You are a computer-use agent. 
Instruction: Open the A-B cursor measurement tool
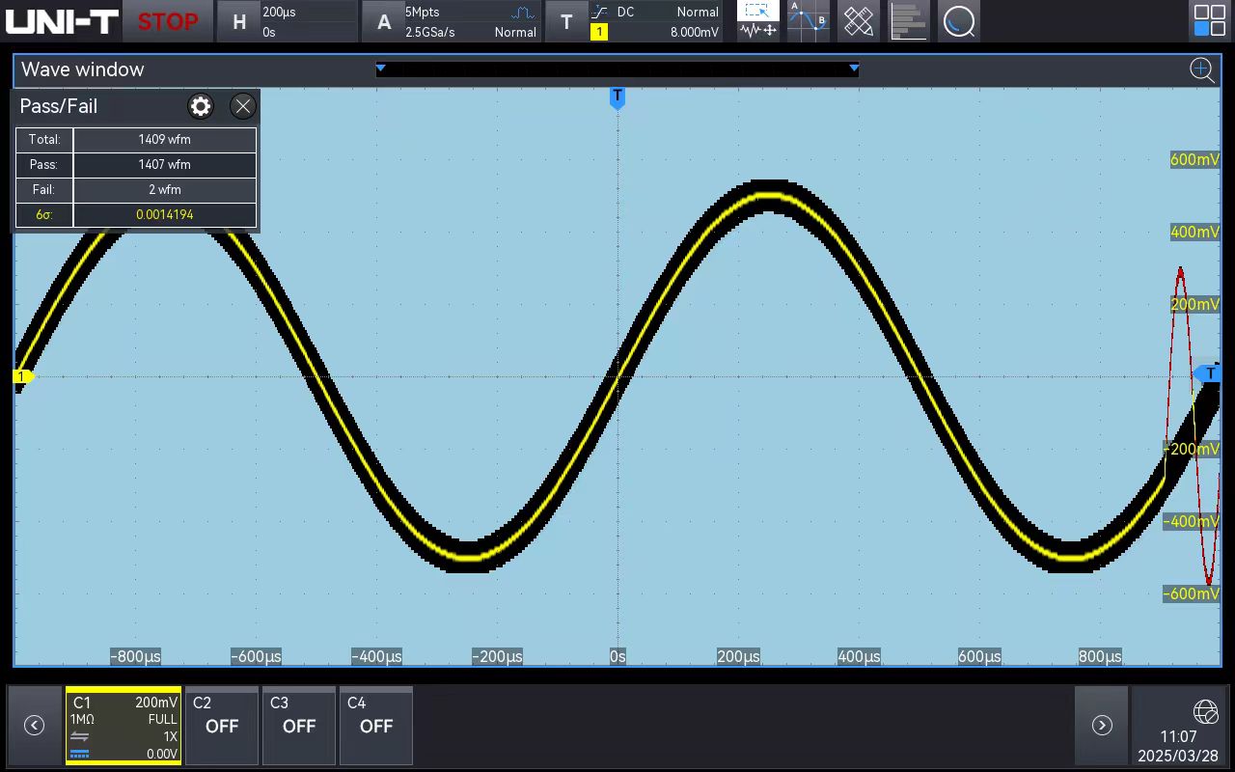tap(808, 20)
